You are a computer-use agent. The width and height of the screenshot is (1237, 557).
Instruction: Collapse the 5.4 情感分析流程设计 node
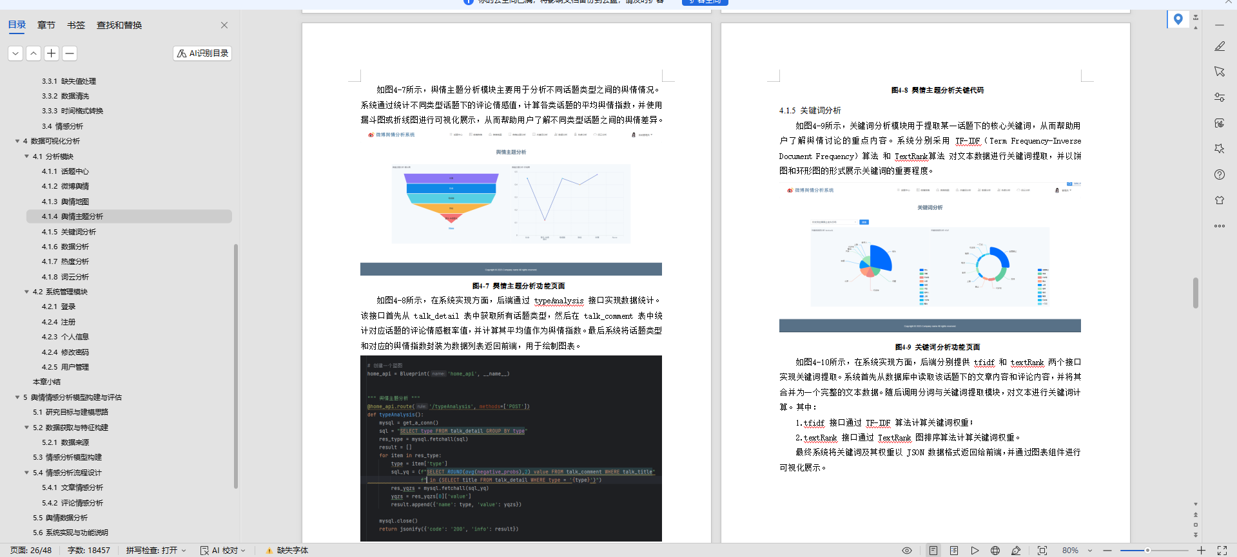click(26, 473)
